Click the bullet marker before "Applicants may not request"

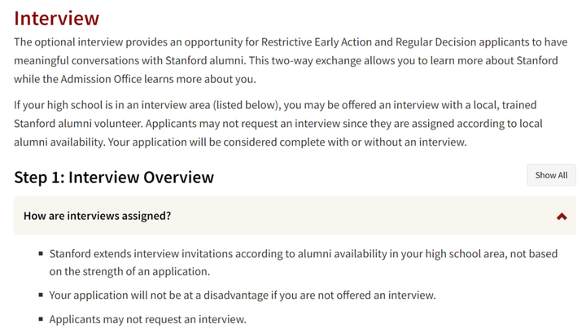[41, 319]
